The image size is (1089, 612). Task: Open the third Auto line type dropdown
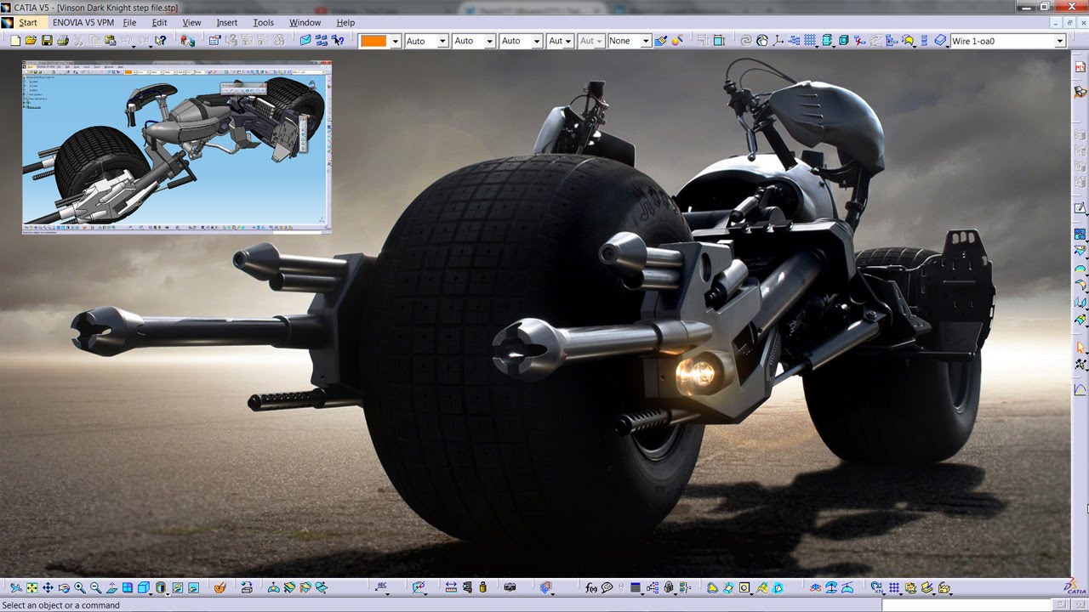(537, 41)
